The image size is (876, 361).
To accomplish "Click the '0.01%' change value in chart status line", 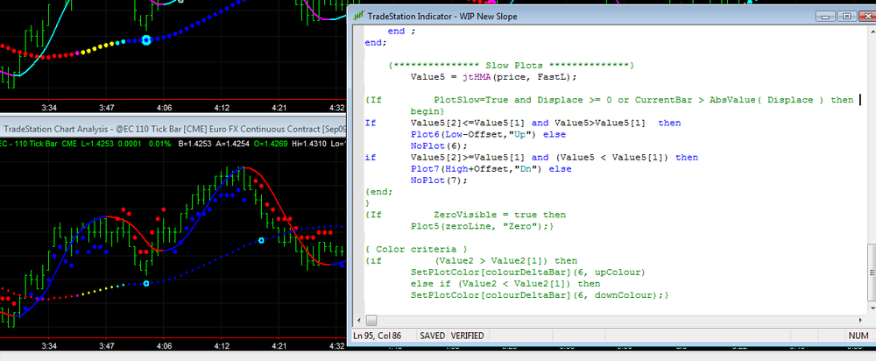I will [x=161, y=145].
